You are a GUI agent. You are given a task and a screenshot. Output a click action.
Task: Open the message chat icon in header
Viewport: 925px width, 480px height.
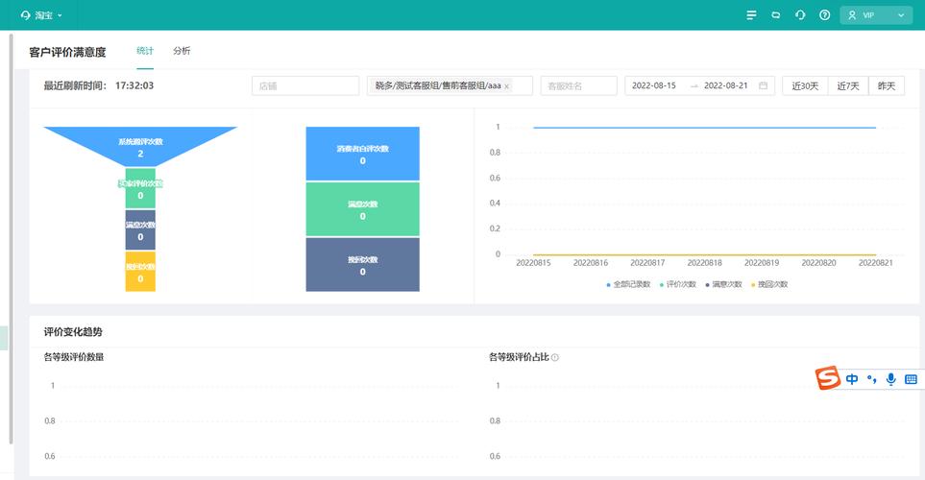776,15
